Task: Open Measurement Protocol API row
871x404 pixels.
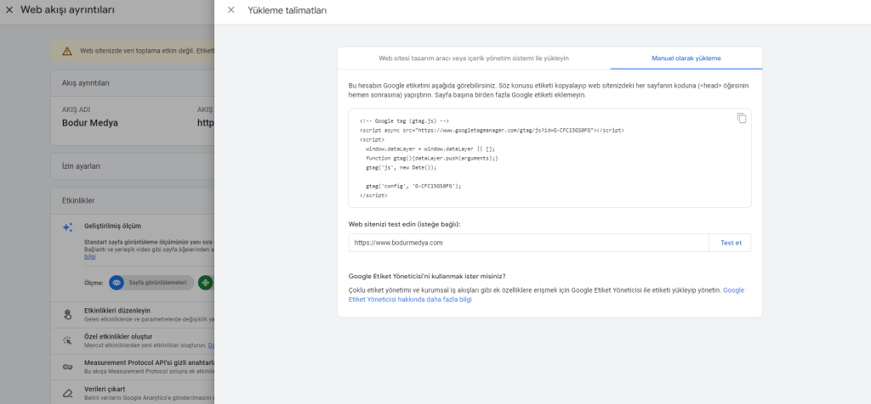Action: tap(132, 367)
